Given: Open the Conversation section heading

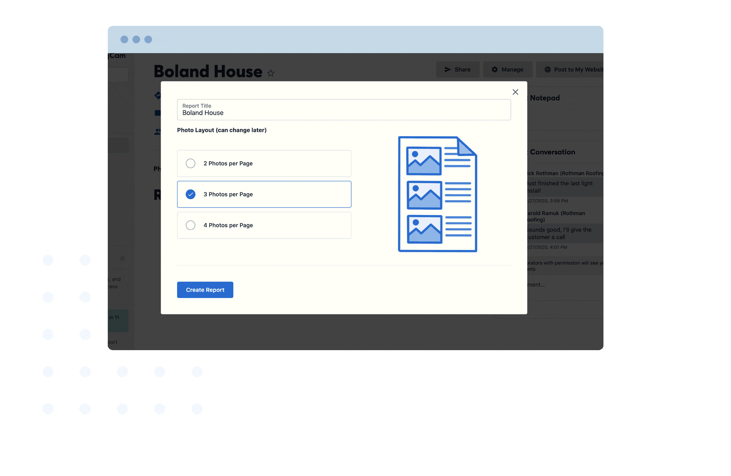Looking at the screenshot, I should coord(552,152).
